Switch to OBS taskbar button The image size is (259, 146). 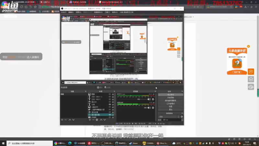click(x=107, y=143)
